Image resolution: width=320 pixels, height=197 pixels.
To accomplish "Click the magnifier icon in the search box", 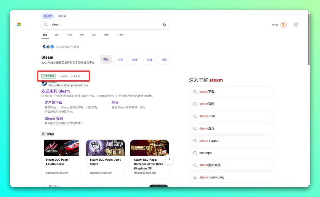I will 46,25.
